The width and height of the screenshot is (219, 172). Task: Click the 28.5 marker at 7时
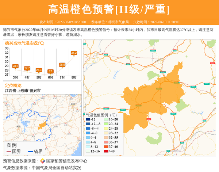62,65
